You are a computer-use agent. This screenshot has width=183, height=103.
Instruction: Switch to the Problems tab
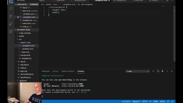[x=46, y=71]
